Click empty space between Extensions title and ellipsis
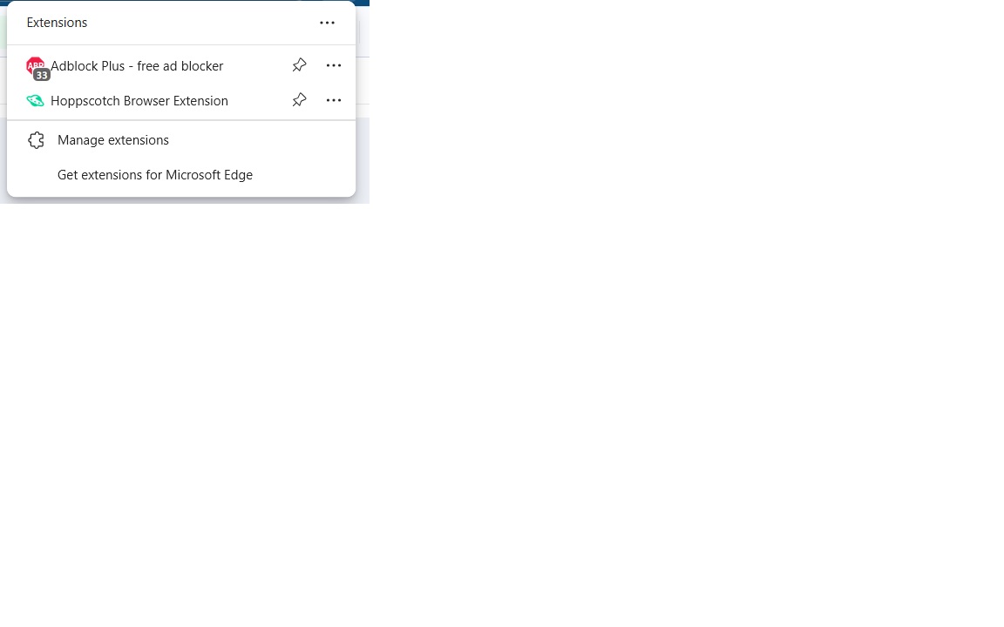 click(200, 23)
